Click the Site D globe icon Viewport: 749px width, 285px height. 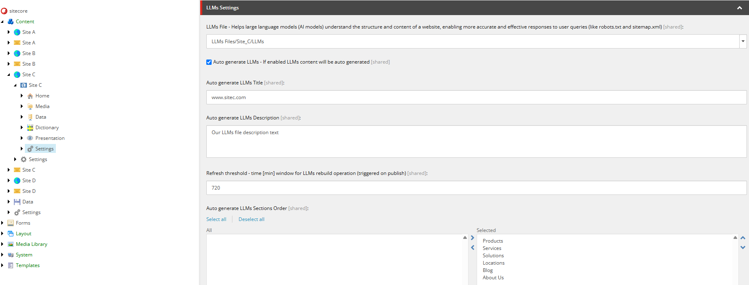tap(17, 181)
